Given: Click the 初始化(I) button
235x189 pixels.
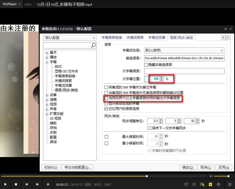Looking at the screenshot, I should pos(51,167).
